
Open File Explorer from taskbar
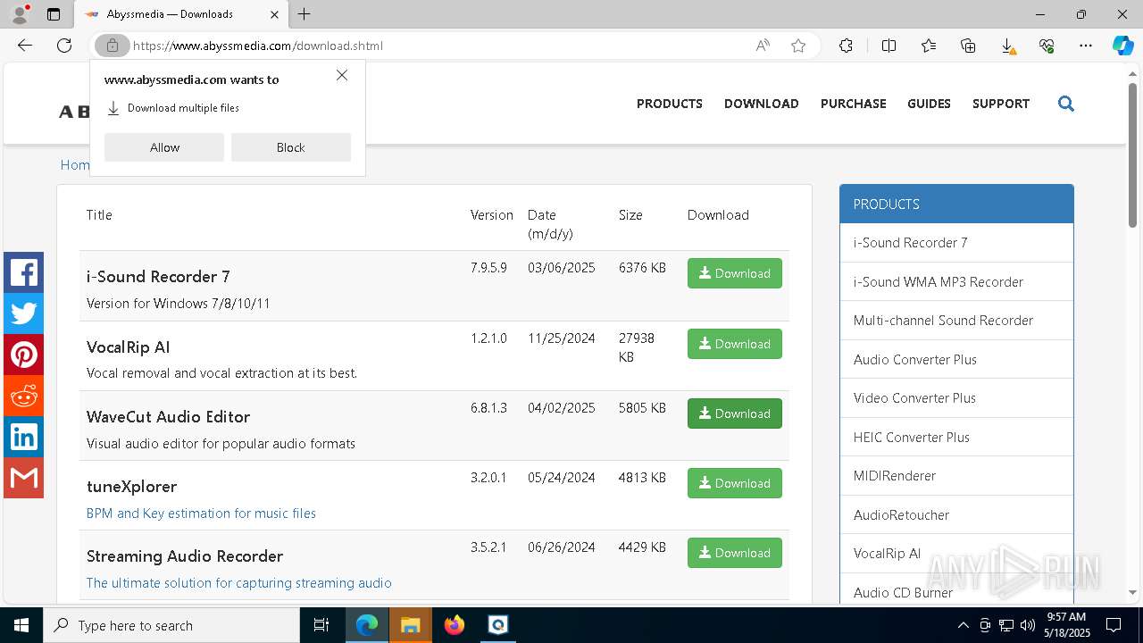411,625
